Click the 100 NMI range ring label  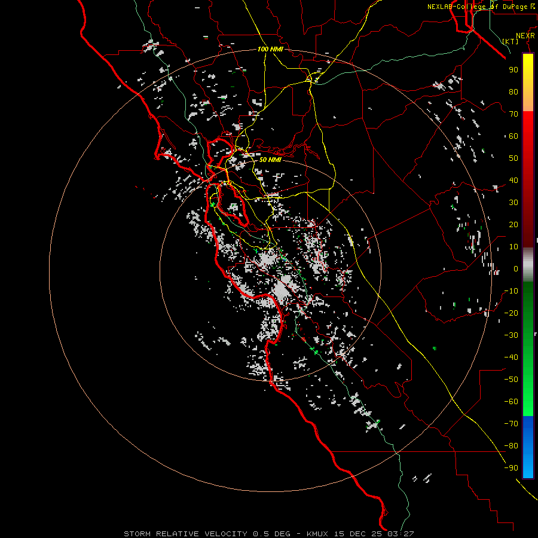270,49
